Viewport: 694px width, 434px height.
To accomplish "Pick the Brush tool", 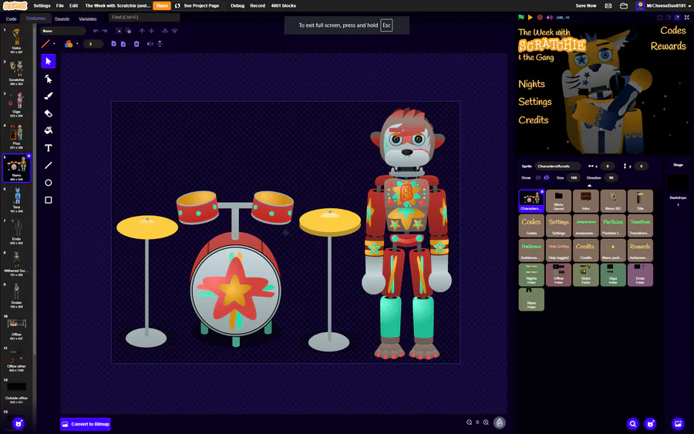I will (49, 96).
